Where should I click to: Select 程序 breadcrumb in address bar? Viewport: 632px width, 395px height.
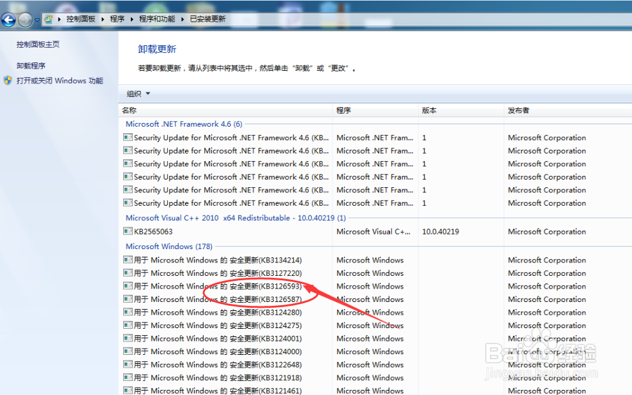click(117, 19)
